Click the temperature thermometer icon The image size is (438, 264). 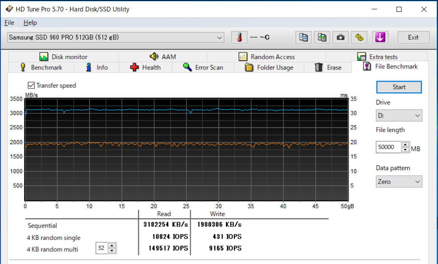[x=239, y=37]
